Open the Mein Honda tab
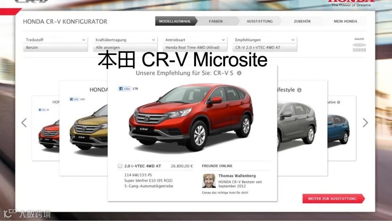This screenshot has height=221, width=392. 346,21
